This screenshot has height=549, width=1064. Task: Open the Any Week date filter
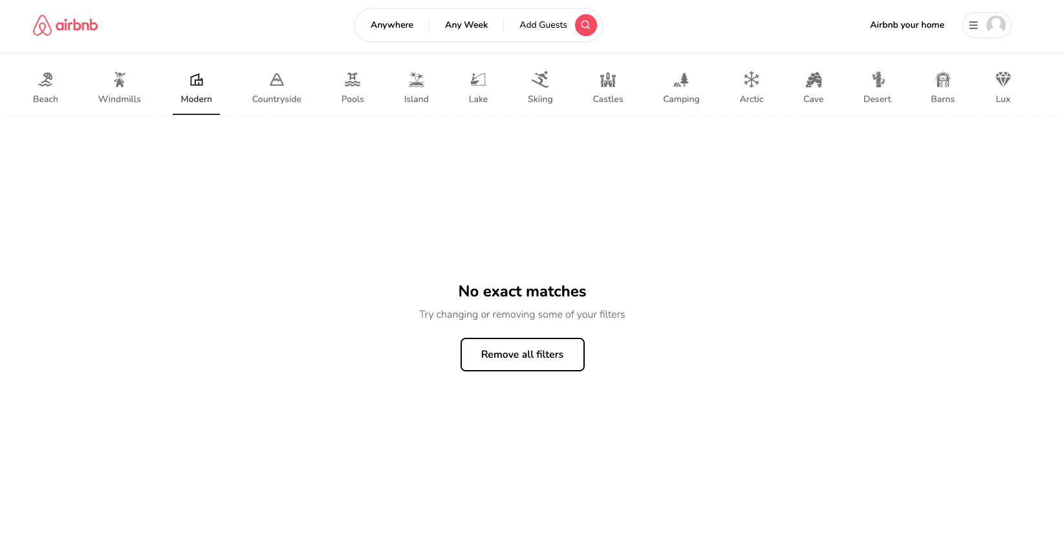point(466,25)
